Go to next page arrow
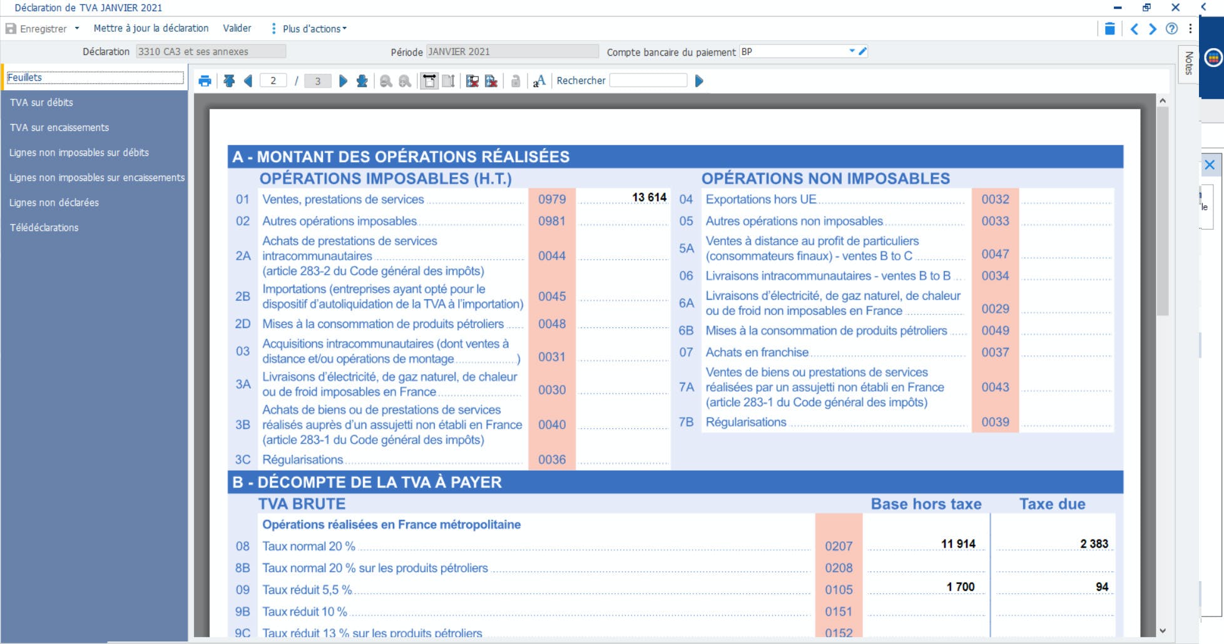This screenshot has height=644, width=1224. pos(343,81)
